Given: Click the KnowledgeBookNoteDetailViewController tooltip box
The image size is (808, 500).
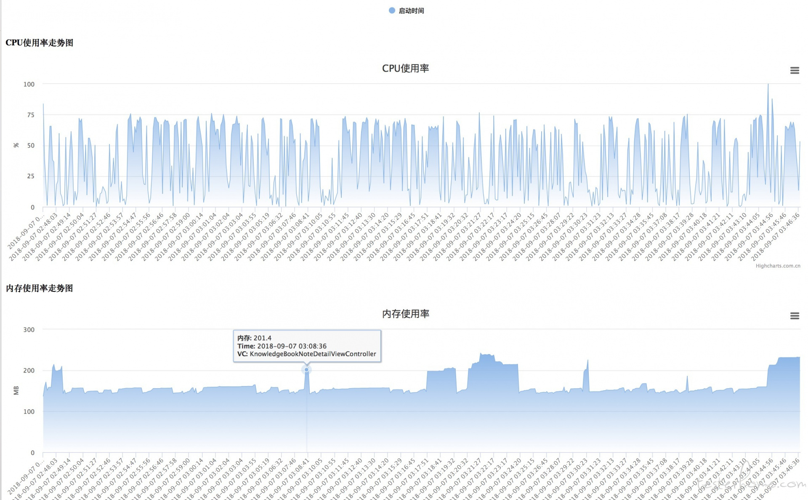Looking at the screenshot, I should click(x=307, y=346).
